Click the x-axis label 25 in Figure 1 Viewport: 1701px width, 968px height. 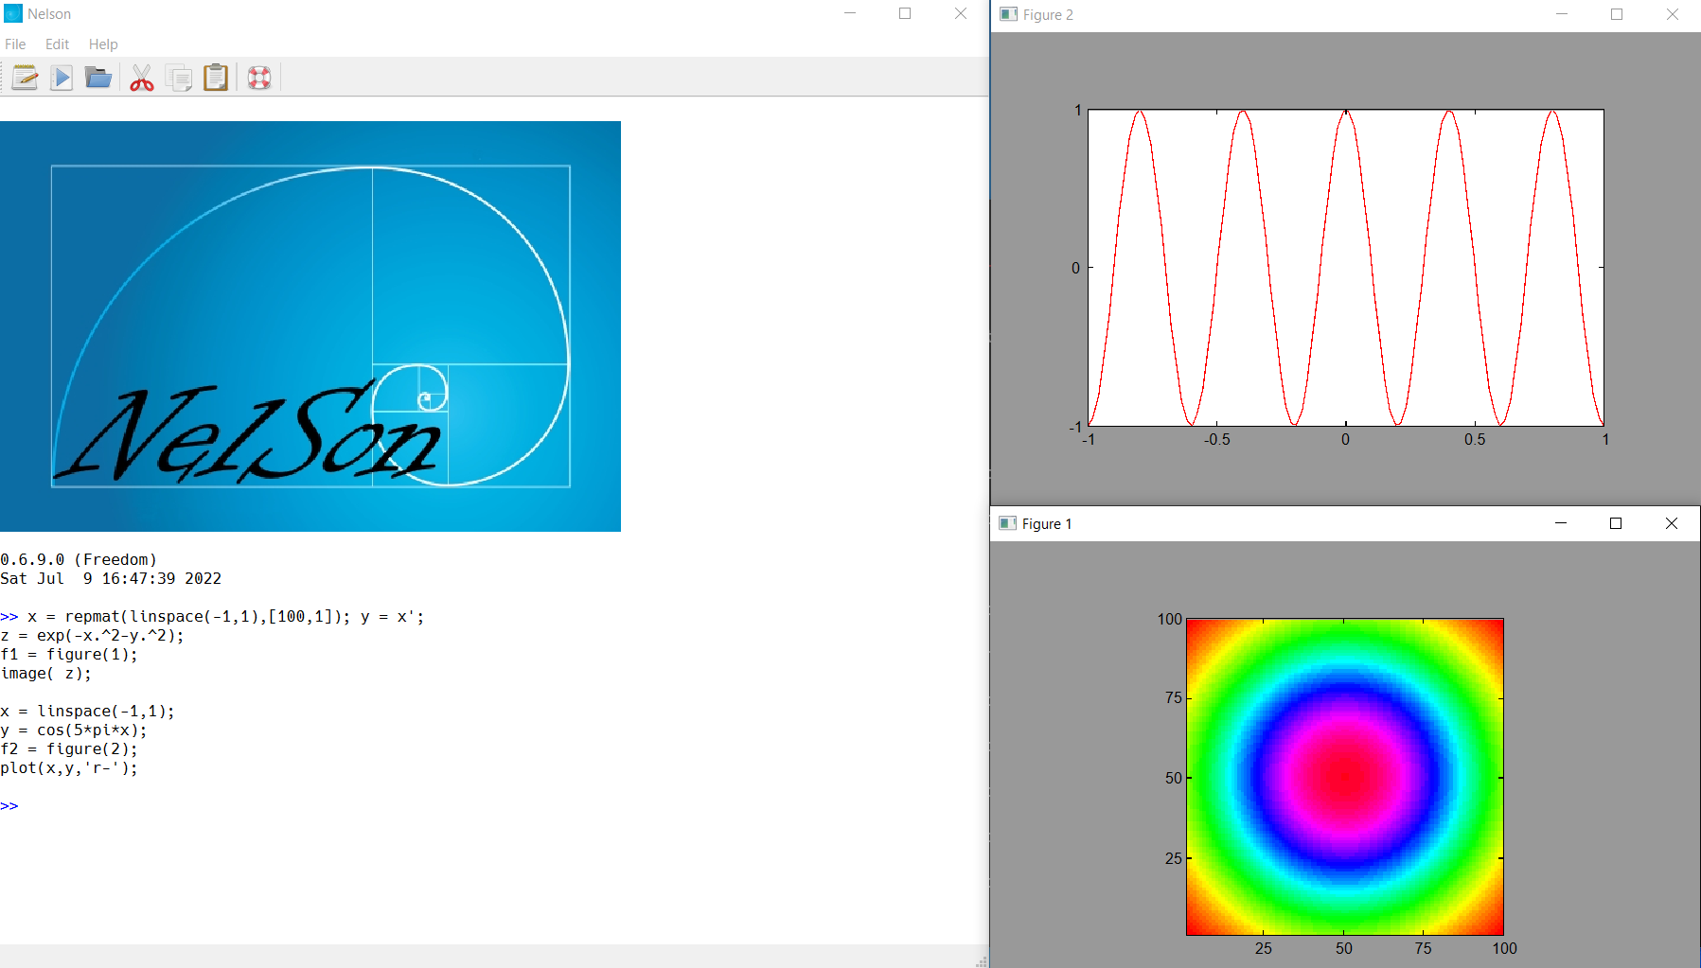[x=1264, y=948]
